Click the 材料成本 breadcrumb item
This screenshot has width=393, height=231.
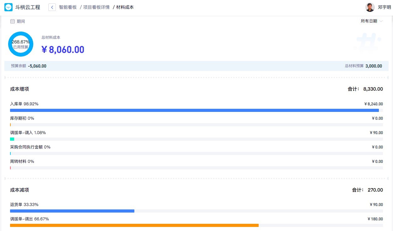click(125, 7)
